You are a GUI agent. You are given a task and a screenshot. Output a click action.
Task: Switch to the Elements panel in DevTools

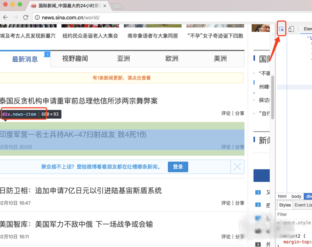(x=306, y=28)
